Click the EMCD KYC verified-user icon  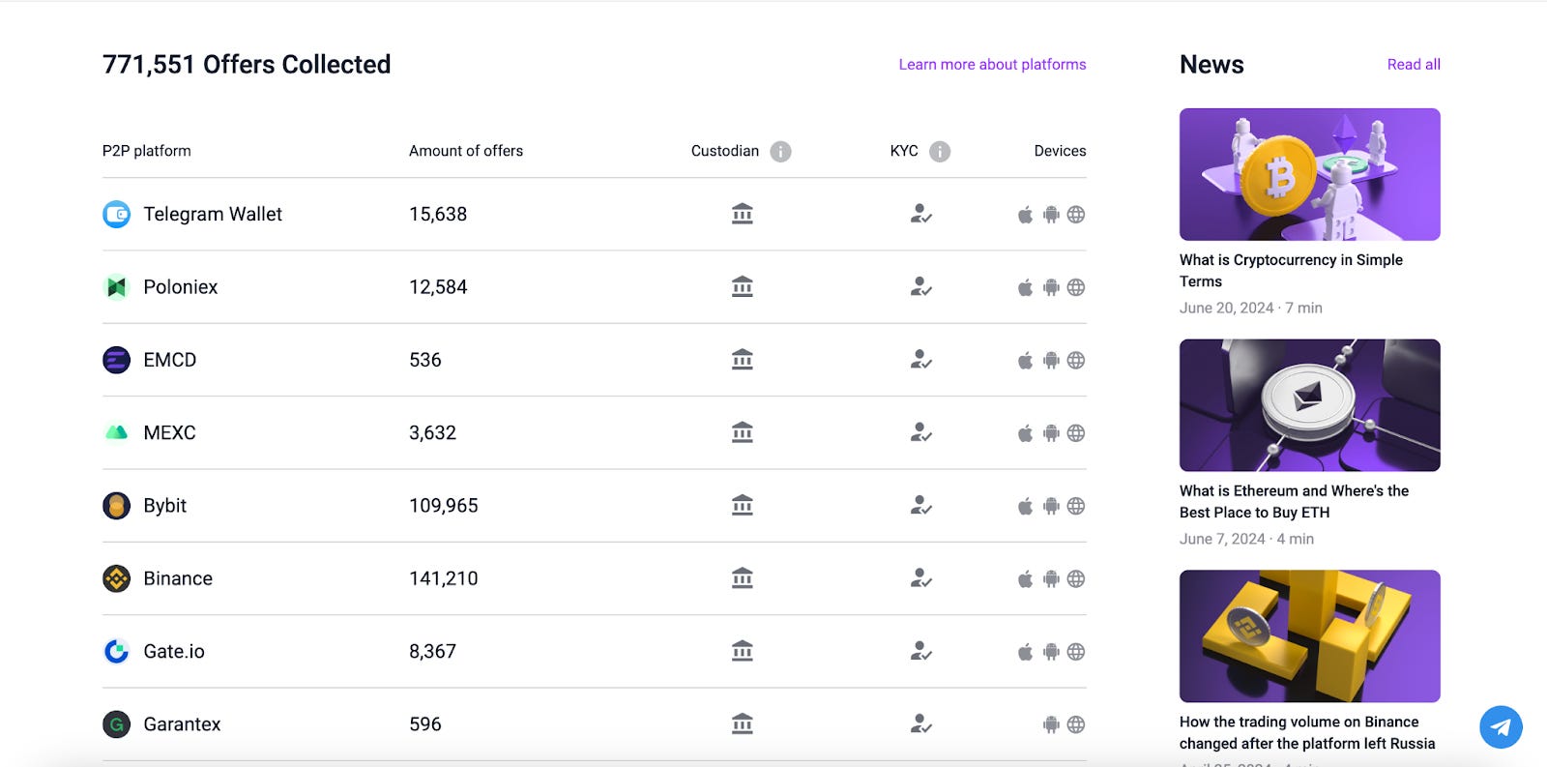point(920,360)
